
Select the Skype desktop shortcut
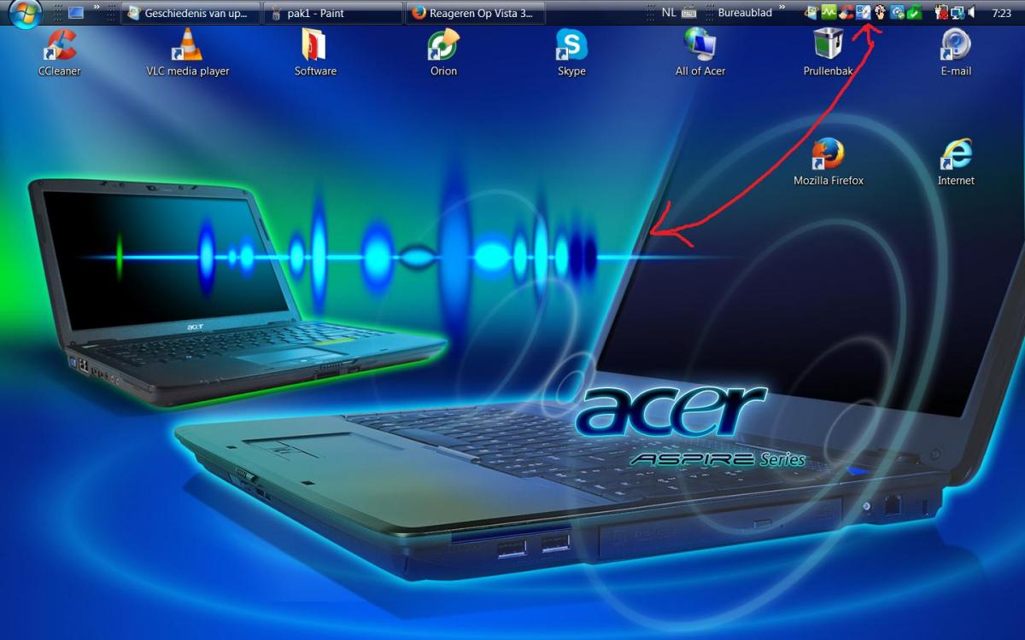(x=571, y=52)
